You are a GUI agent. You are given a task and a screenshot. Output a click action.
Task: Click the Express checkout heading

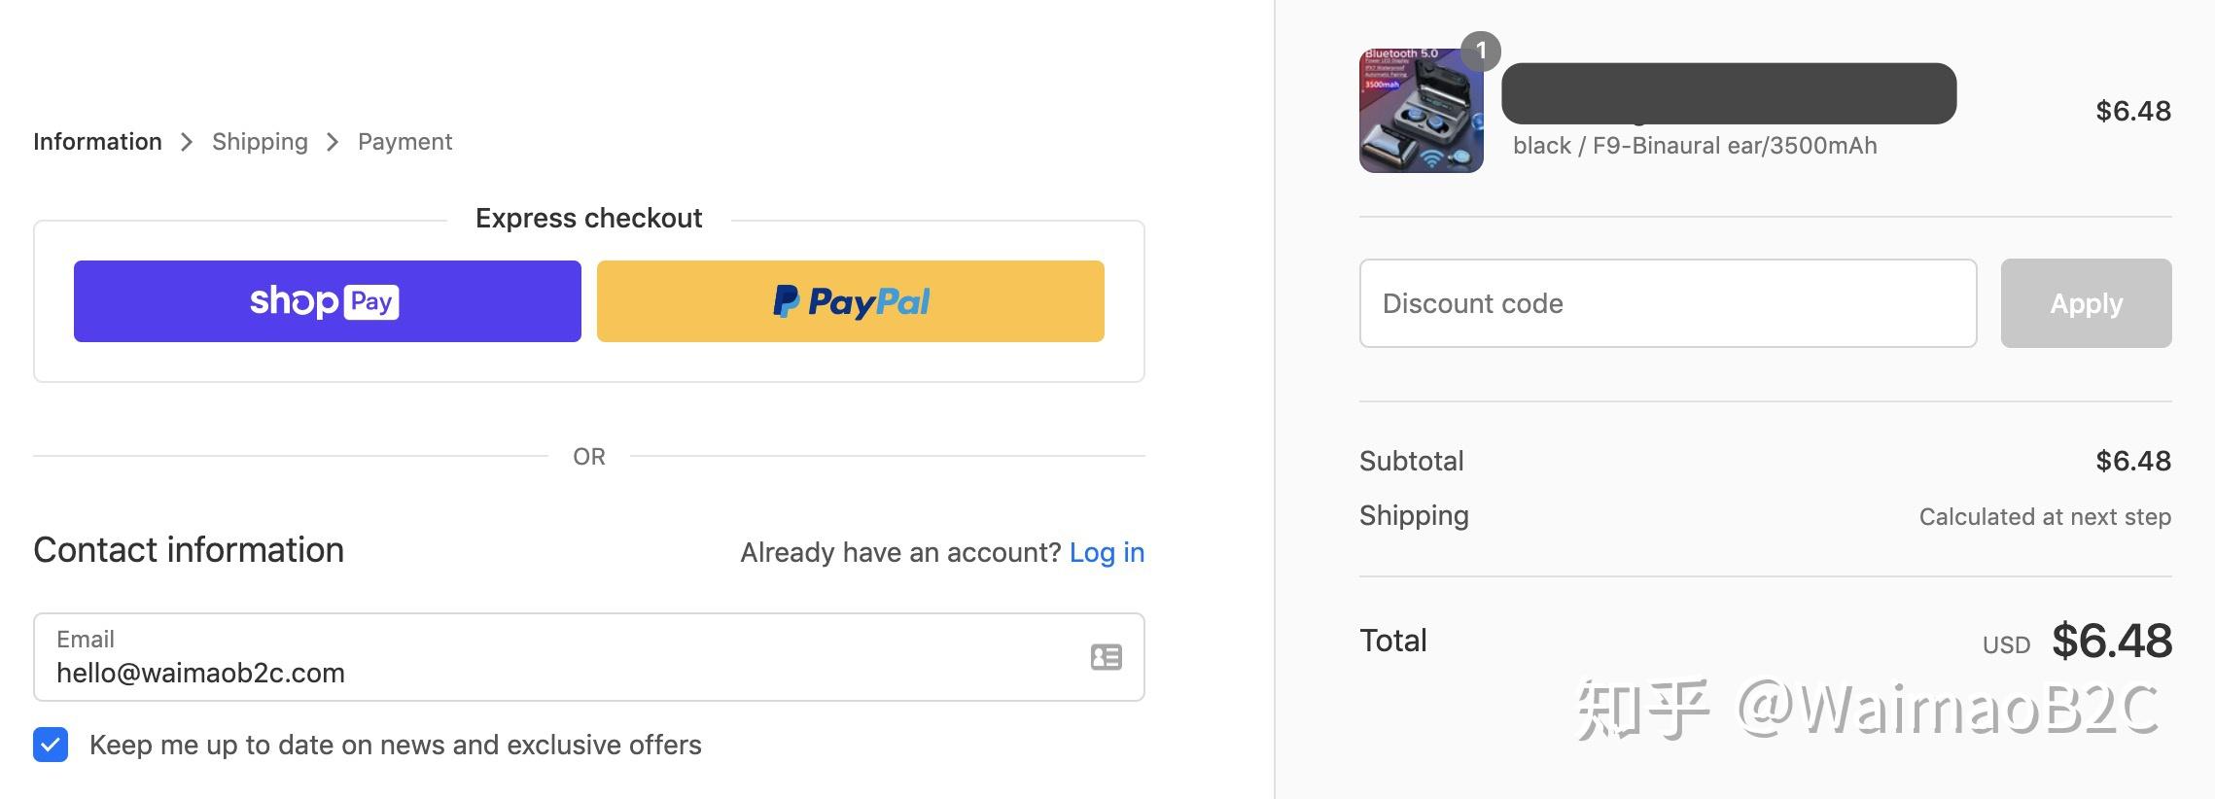pos(588,218)
